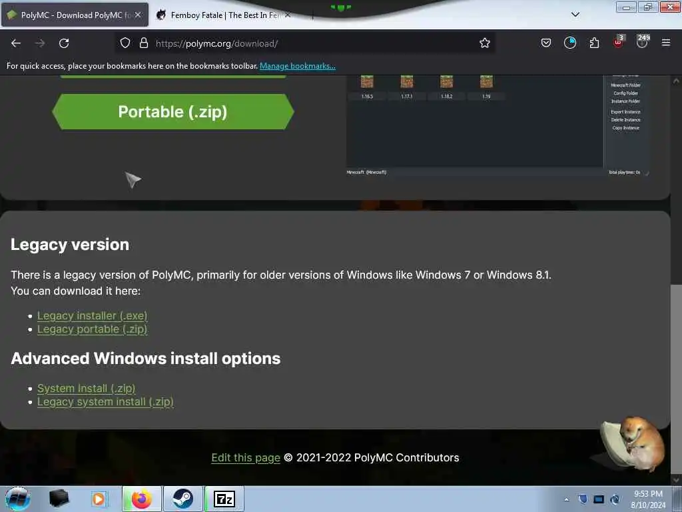Go back to the previous page

pos(16,43)
